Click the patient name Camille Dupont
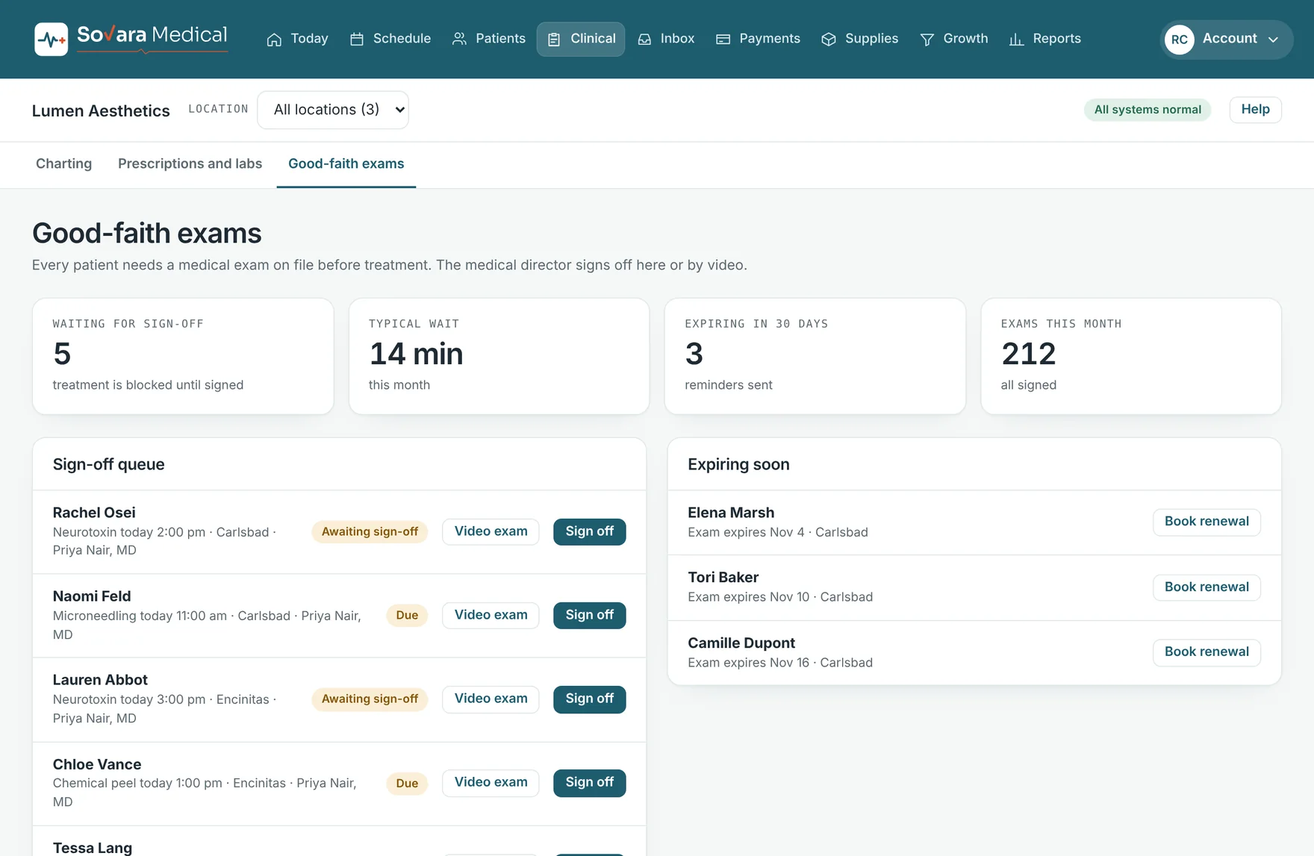Screen dimensions: 1314x856 (x=741, y=643)
